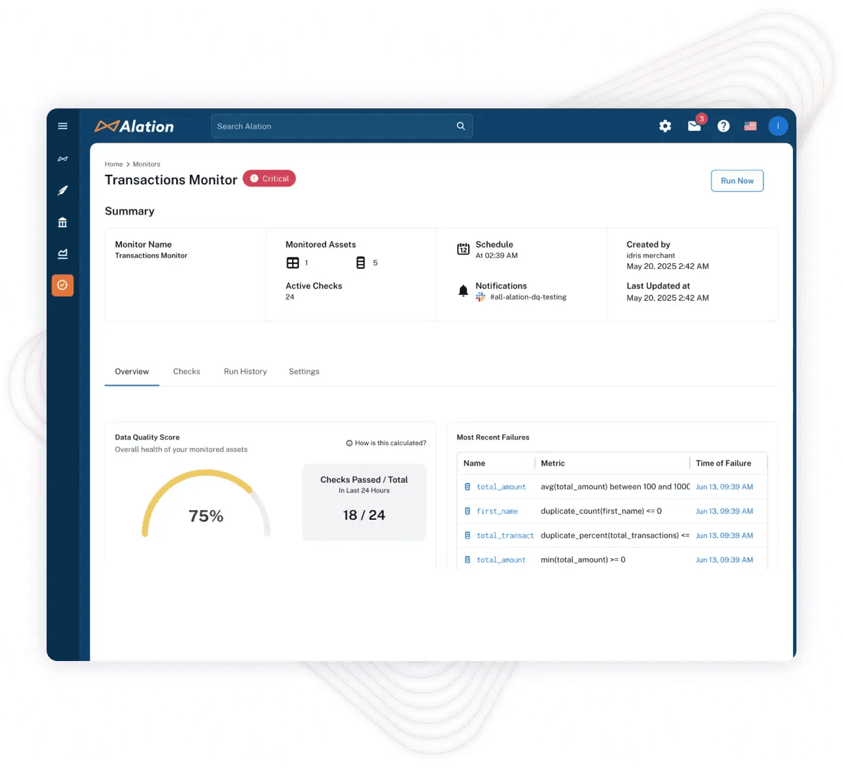Open the hamburger navigation menu
Viewport: 843px width, 768px height.
coord(62,126)
